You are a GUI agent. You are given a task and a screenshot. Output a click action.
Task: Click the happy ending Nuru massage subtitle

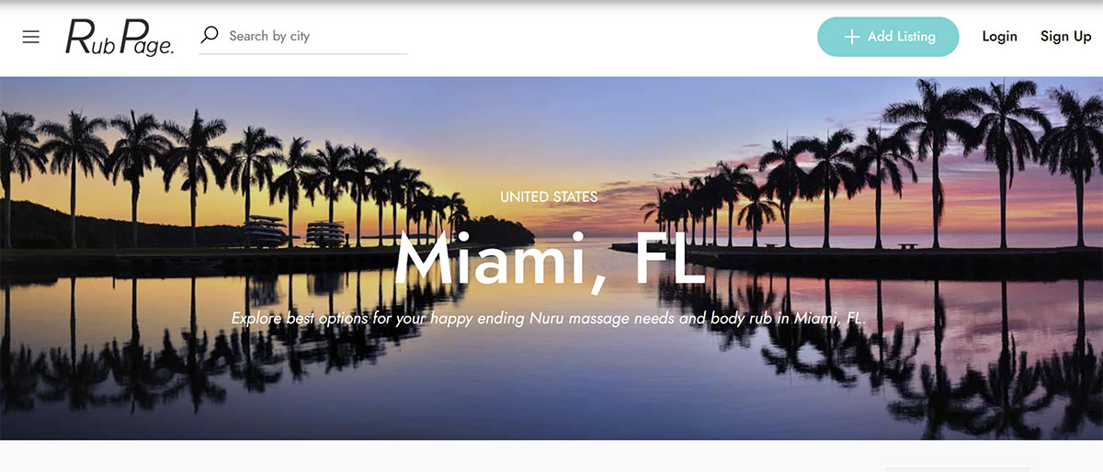click(549, 319)
